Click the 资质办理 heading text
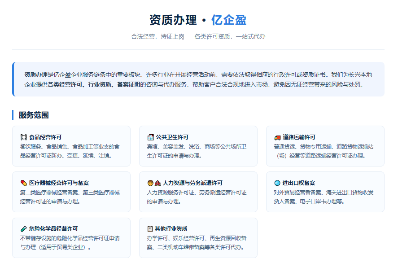The image size is (398, 263). [173, 20]
